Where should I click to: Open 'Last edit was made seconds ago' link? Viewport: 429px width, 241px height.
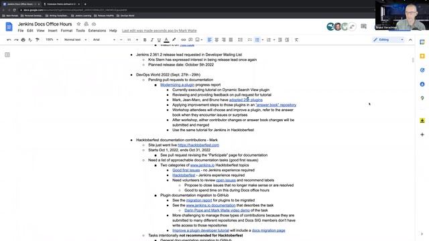pos(160,31)
